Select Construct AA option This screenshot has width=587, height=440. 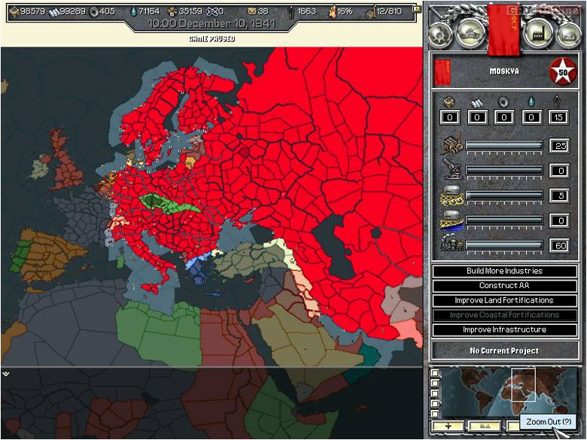504,286
